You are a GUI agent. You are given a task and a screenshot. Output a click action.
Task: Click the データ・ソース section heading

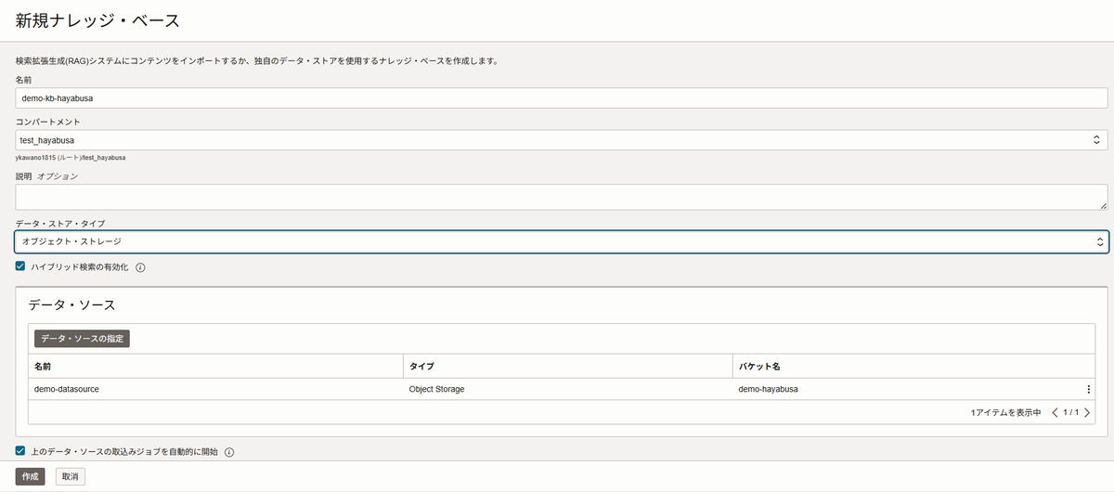tap(71, 304)
